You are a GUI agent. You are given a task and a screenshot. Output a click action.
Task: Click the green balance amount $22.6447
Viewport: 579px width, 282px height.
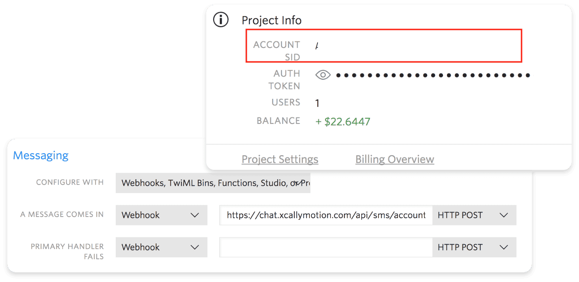click(x=343, y=121)
